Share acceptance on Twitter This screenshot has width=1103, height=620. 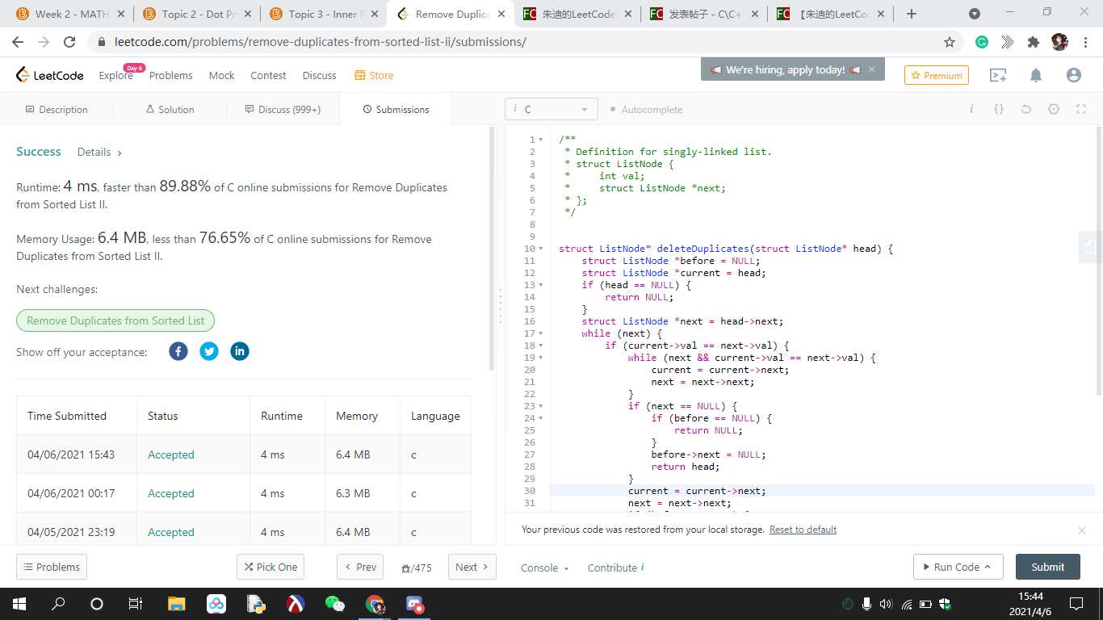pyautogui.click(x=209, y=351)
